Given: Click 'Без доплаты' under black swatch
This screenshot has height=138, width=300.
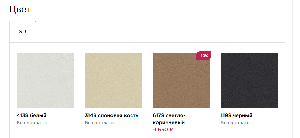Looking at the screenshot, I should (x=236, y=123).
